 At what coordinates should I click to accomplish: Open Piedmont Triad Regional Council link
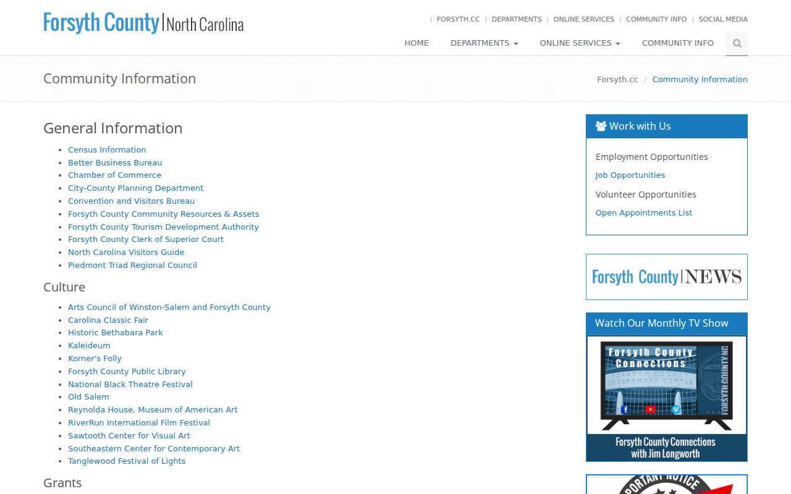132,266
